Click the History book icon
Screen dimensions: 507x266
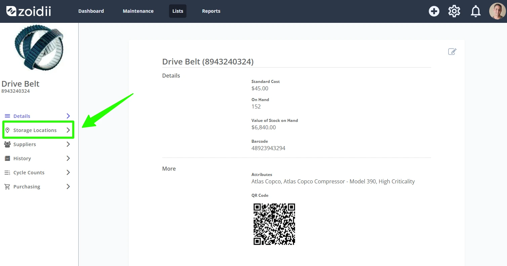coord(7,159)
